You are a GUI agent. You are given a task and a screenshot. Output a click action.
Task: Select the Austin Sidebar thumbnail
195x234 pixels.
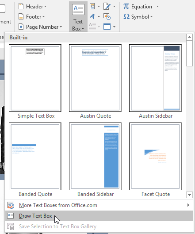click(x=155, y=78)
